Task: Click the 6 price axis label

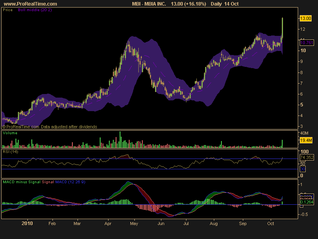Action: click(302, 94)
